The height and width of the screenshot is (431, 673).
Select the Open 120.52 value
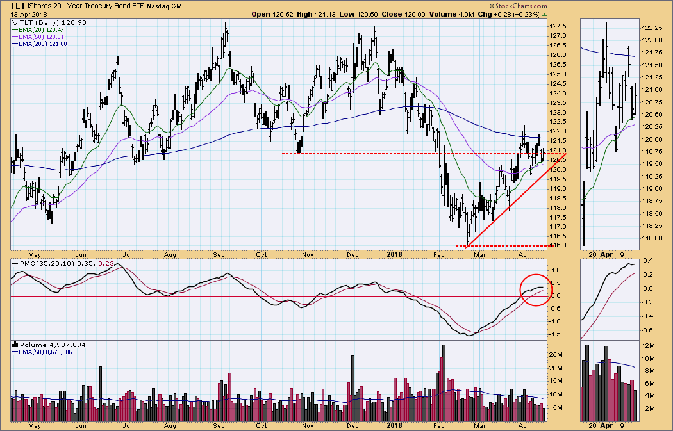coord(272,14)
